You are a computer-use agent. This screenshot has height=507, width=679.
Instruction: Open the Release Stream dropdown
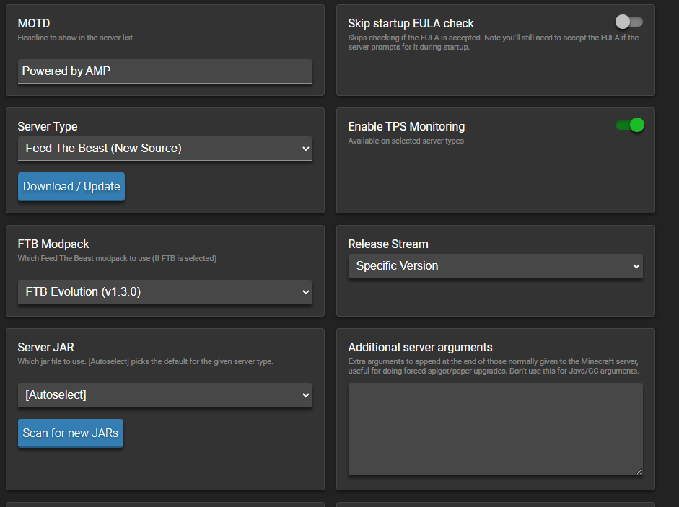pos(495,266)
